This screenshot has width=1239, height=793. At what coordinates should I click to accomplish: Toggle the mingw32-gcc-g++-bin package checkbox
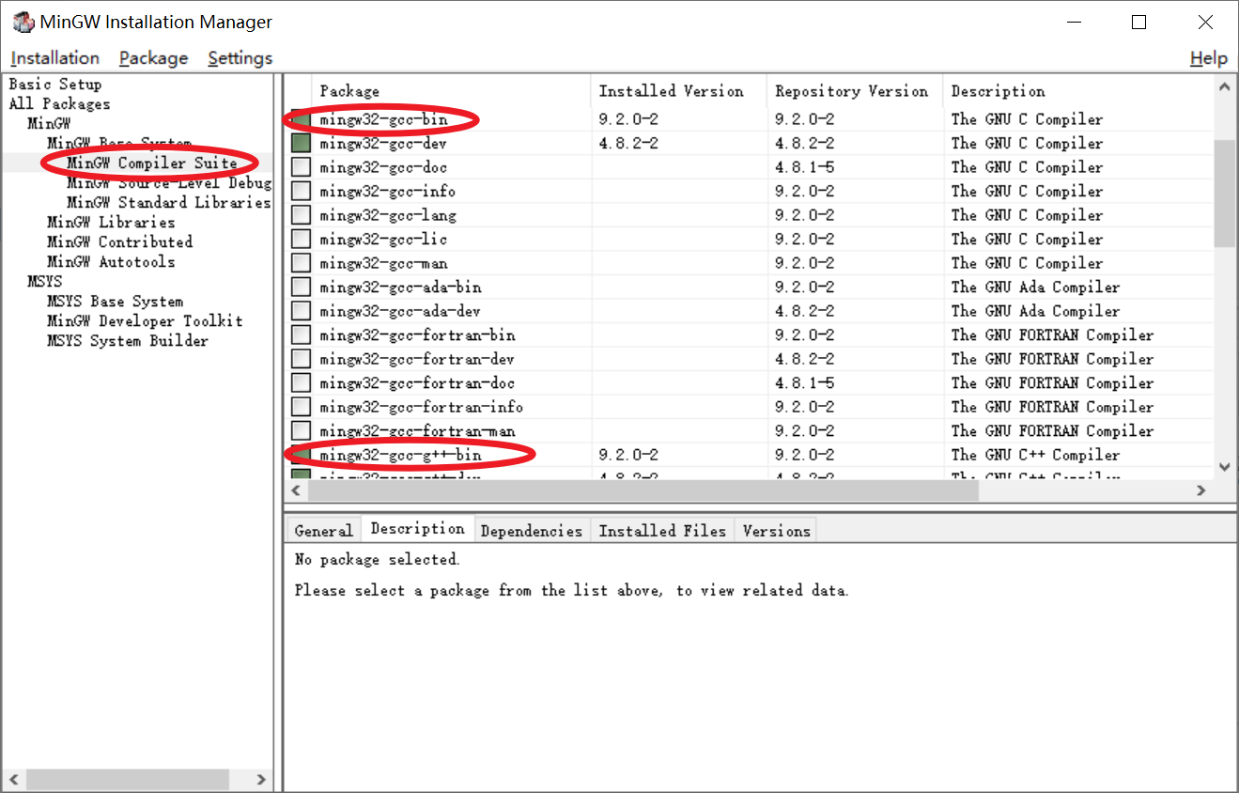(x=301, y=455)
